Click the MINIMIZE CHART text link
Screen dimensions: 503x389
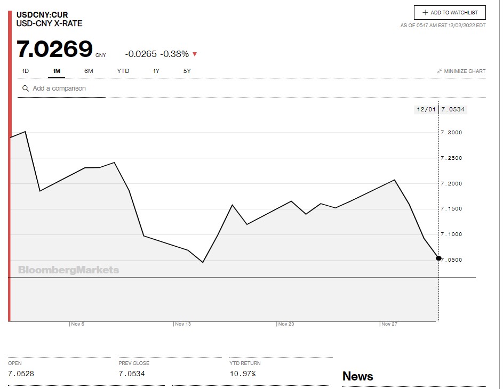pyautogui.click(x=465, y=71)
